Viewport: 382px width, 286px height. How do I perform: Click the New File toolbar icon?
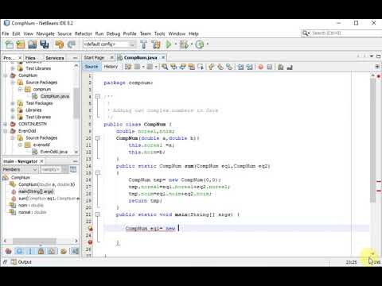tap(10, 44)
